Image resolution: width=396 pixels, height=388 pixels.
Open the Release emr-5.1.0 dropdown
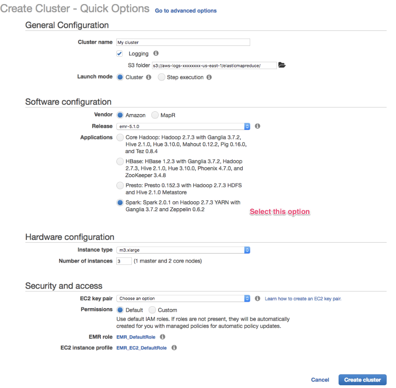tap(183, 126)
